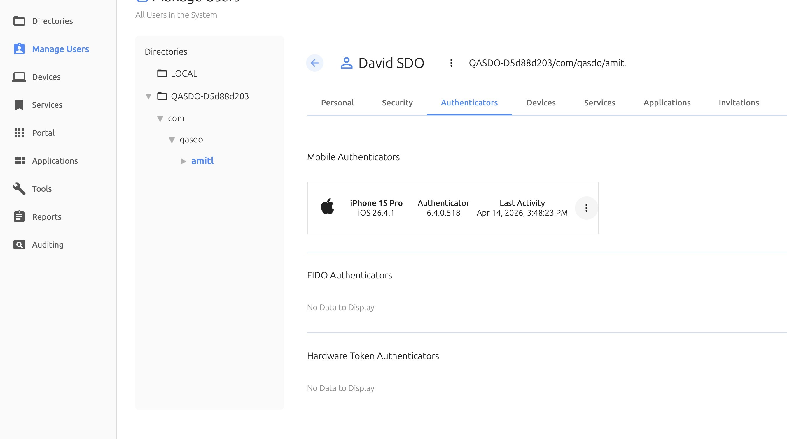The image size is (787, 439).
Task: Click the Devices laptop icon in sidebar
Action: [19, 77]
